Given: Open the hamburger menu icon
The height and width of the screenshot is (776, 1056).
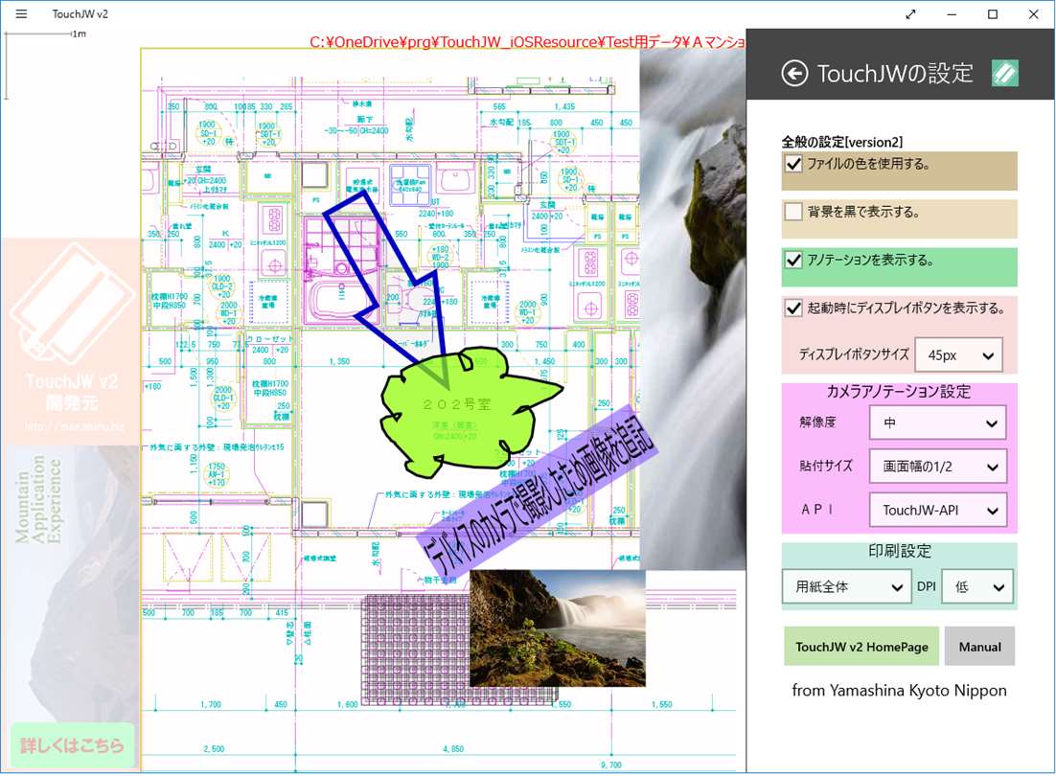Looking at the screenshot, I should click(21, 13).
